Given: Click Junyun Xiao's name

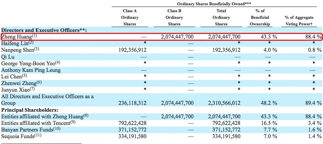Looking at the screenshot, I should 17,90.
